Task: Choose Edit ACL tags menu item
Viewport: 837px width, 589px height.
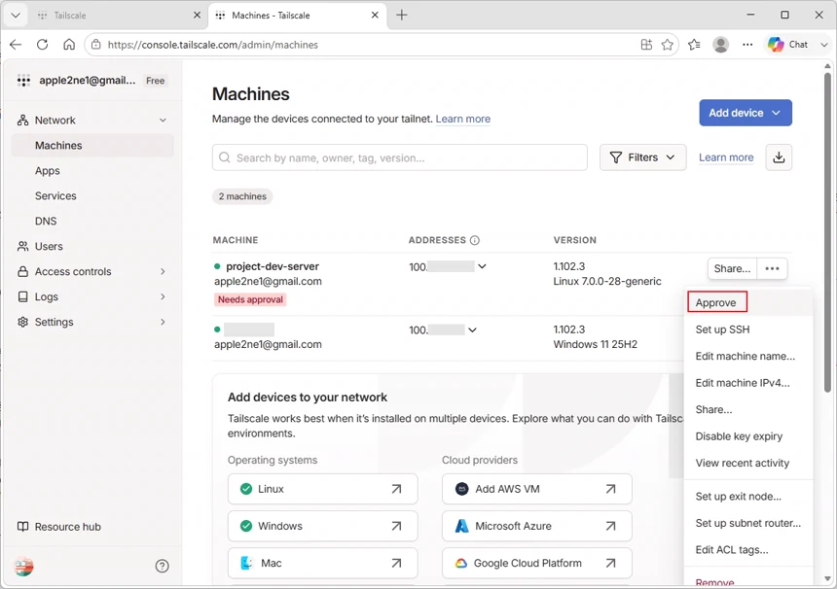Action: pos(748,549)
